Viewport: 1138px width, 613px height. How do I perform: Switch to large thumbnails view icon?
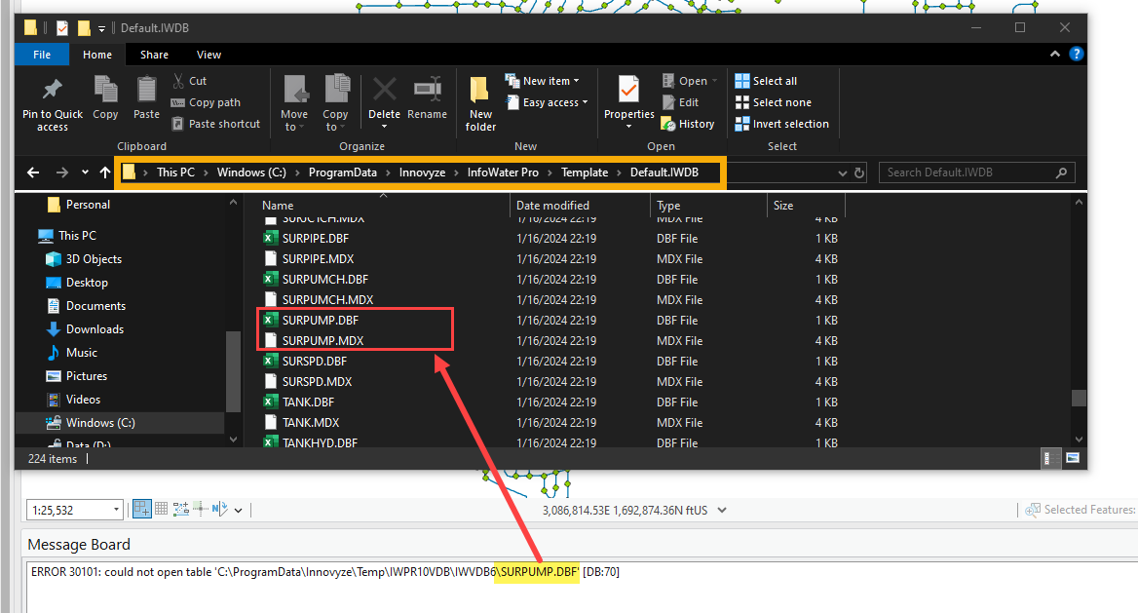[x=1073, y=458]
